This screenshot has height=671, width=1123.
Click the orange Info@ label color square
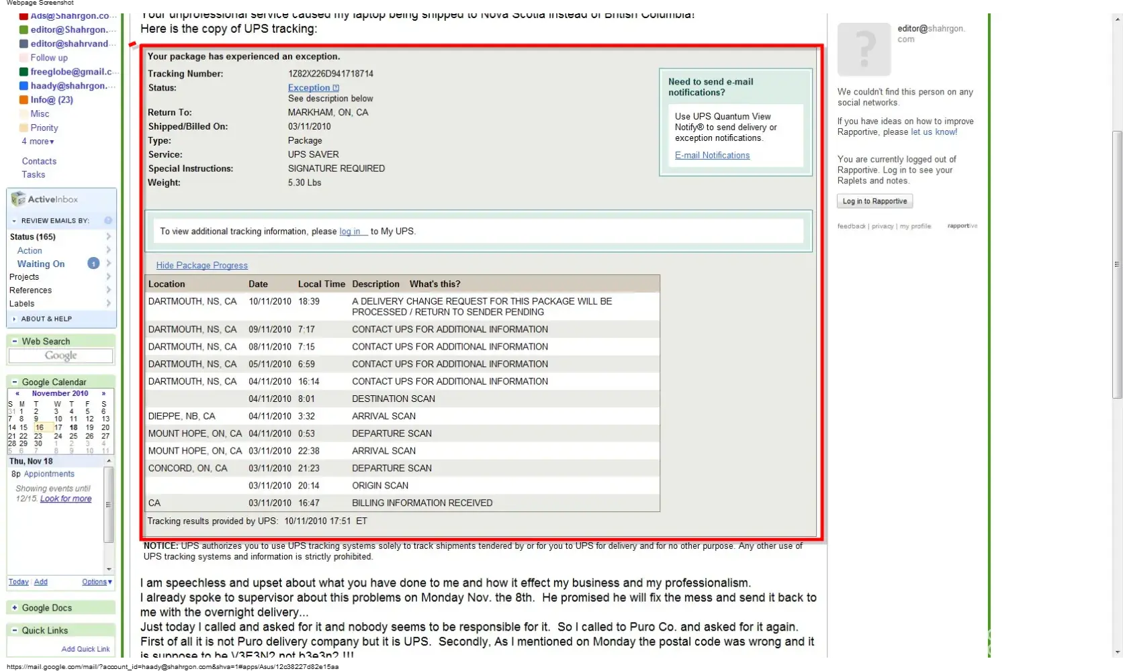[24, 100]
